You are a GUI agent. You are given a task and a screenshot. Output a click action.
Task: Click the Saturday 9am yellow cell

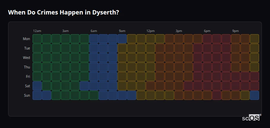[122, 86]
